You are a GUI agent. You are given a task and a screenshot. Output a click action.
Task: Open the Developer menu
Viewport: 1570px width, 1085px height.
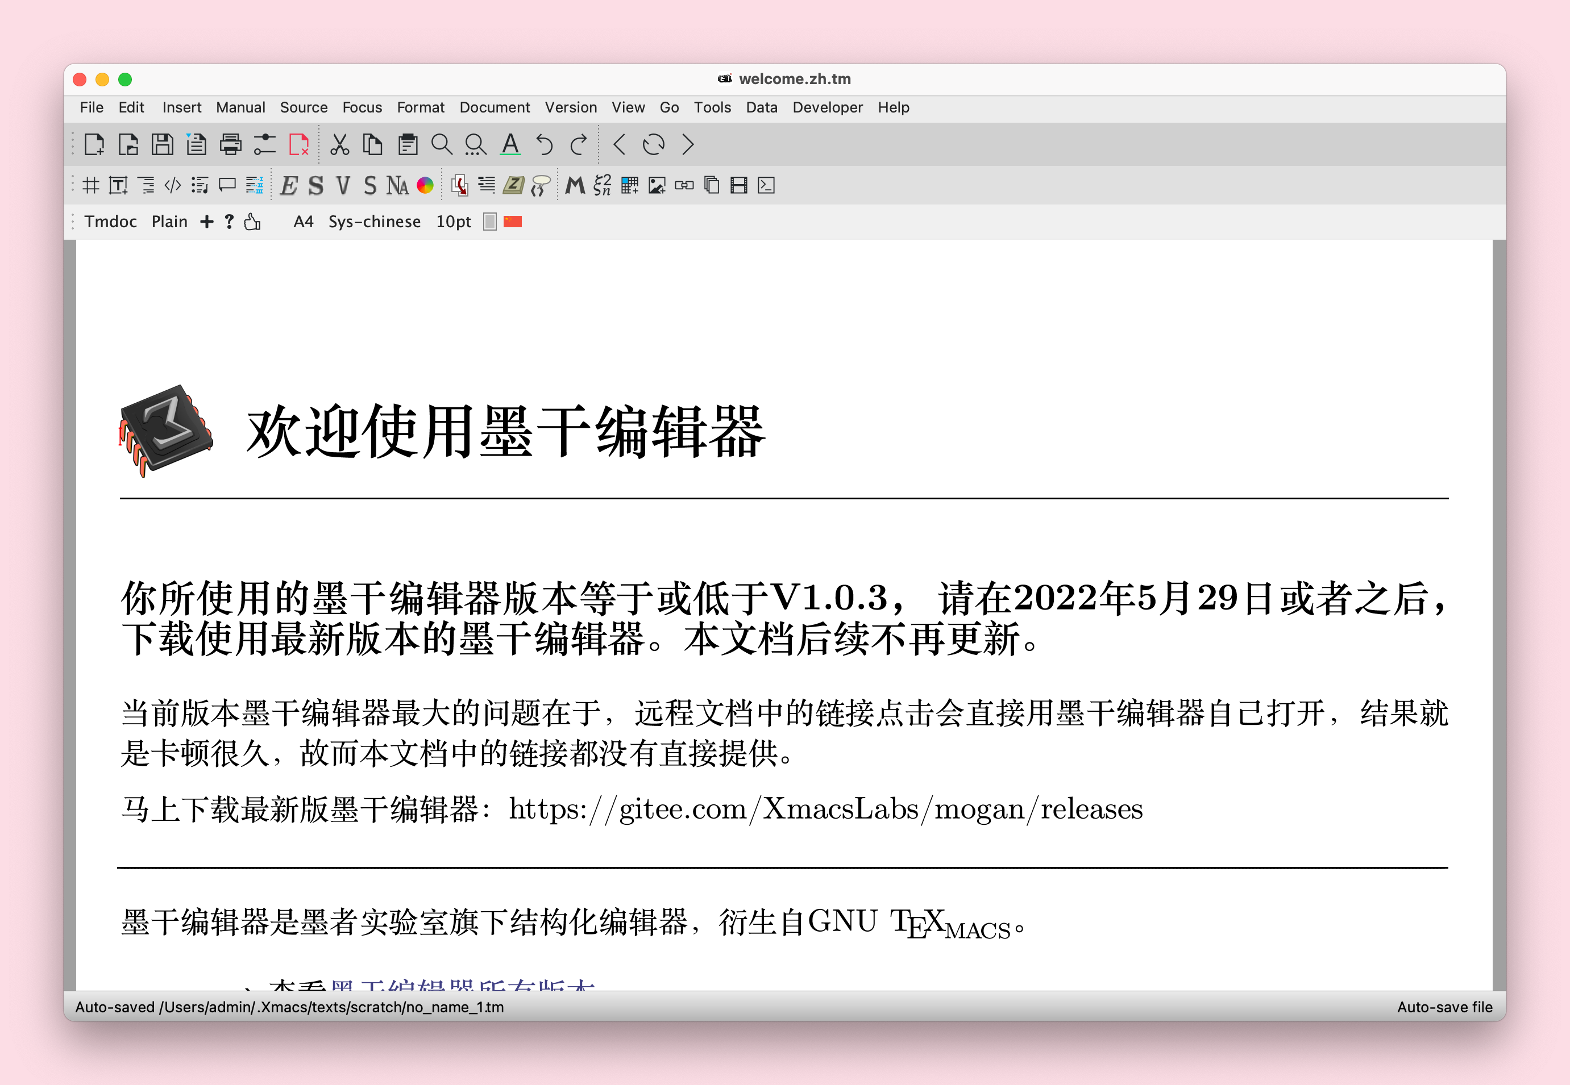click(827, 107)
